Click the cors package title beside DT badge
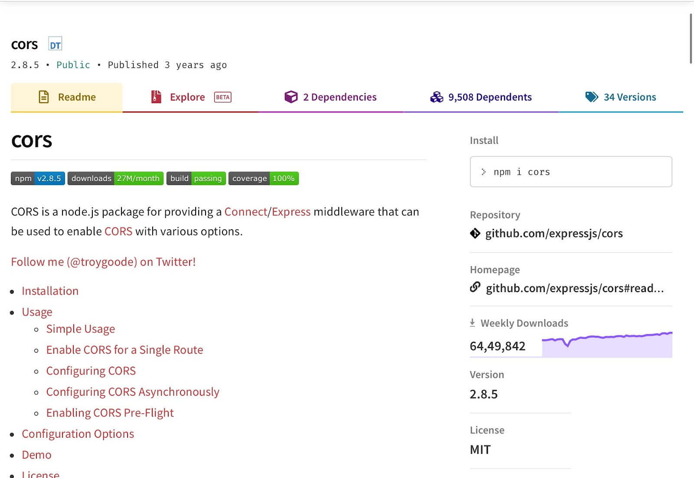694x478 pixels. pyautogui.click(x=25, y=45)
